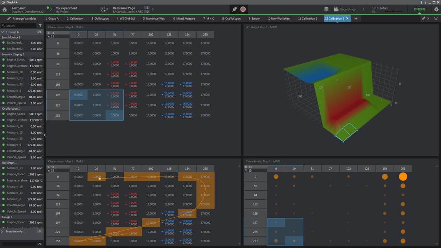Expand the worksheet list double chevron
The image size is (441, 248).
point(435,18)
